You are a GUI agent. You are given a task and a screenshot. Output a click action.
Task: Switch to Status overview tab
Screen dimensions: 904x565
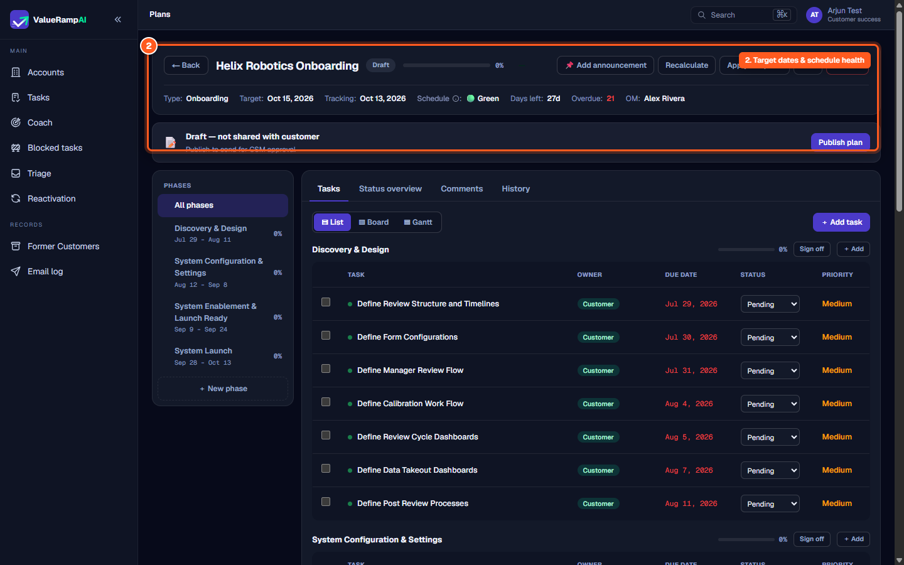coord(390,189)
